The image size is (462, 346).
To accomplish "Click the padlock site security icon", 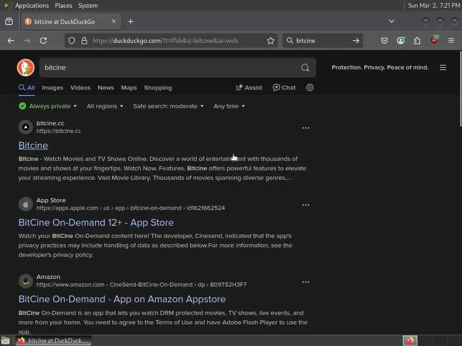I will [x=84, y=41].
